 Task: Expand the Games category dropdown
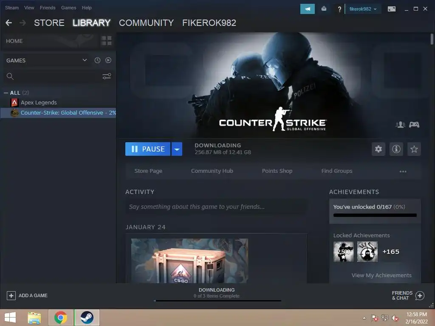[x=85, y=60]
